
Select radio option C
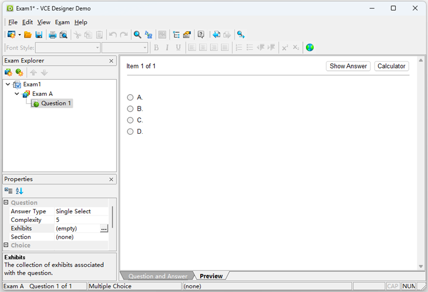tap(130, 120)
